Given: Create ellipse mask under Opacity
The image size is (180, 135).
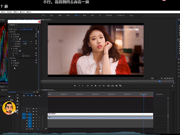Looking at the screenshot, I should (14, 39).
